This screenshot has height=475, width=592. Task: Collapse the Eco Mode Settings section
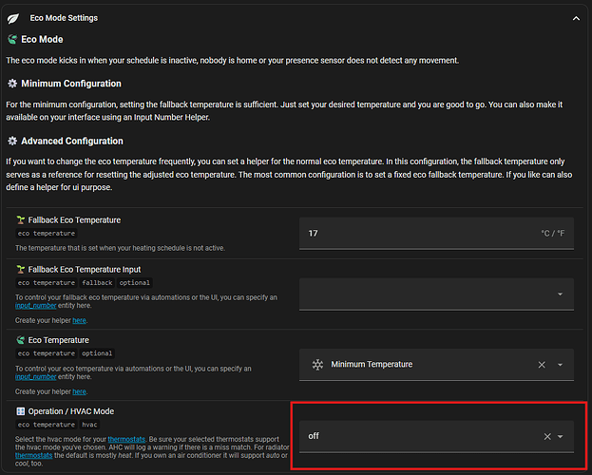pyautogui.click(x=576, y=17)
